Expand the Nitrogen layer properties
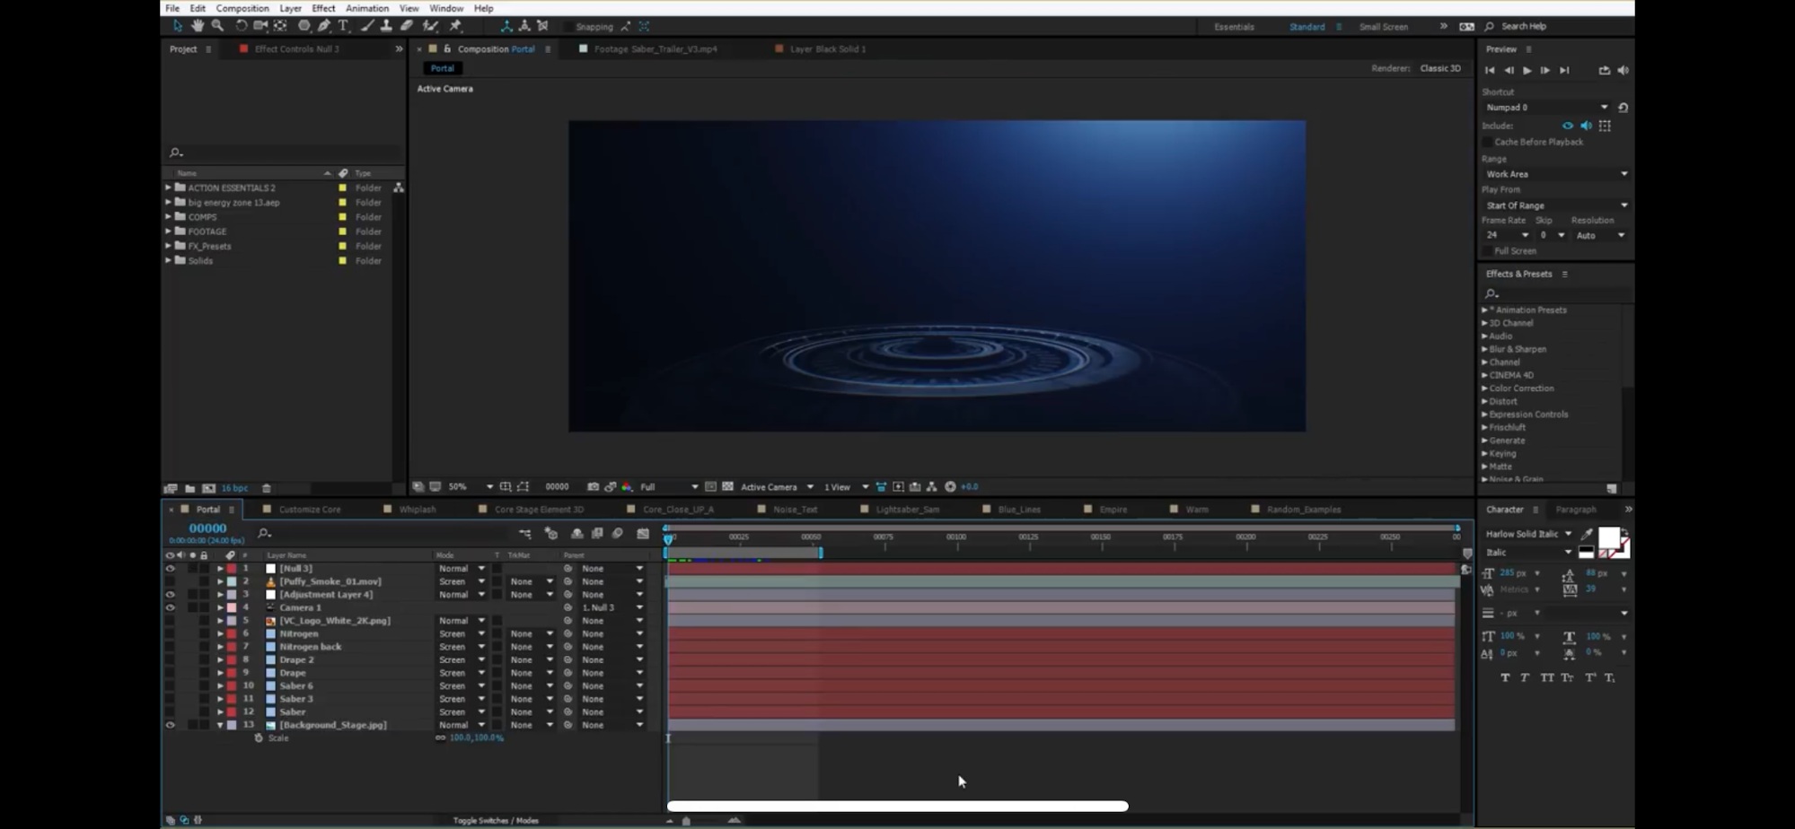 pos(220,633)
